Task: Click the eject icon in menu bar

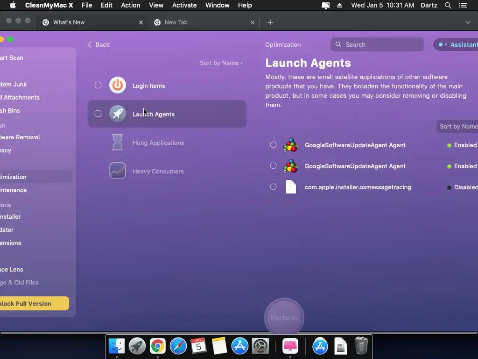Action: pyautogui.click(x=339, y=5)
